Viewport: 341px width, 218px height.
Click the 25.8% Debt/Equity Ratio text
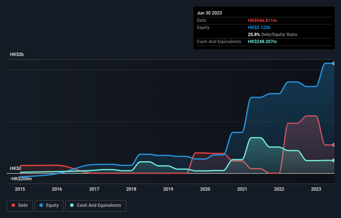pos(272,34)
